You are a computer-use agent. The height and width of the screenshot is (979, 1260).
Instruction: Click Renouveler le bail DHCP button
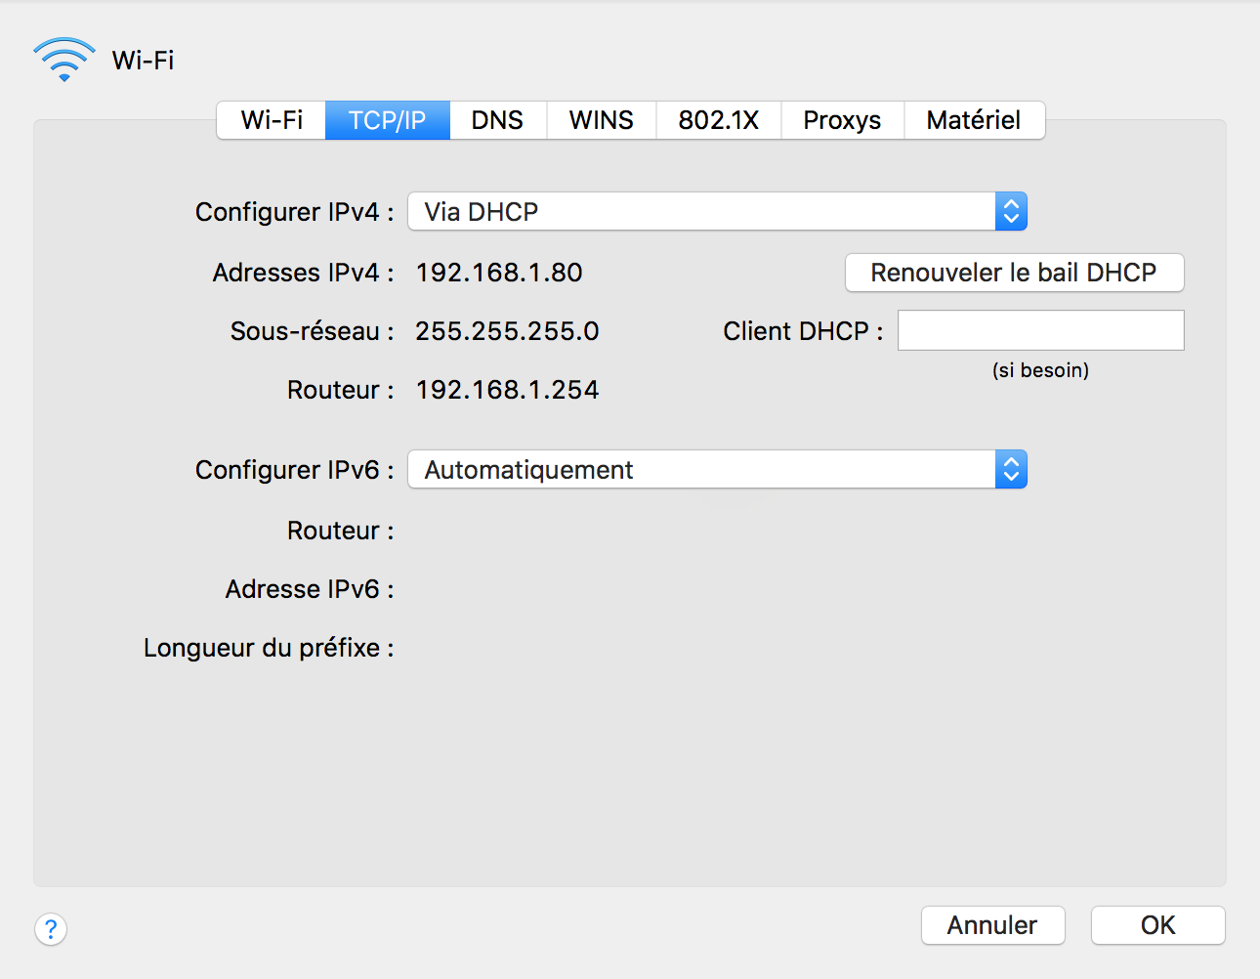click(1014, 273)
